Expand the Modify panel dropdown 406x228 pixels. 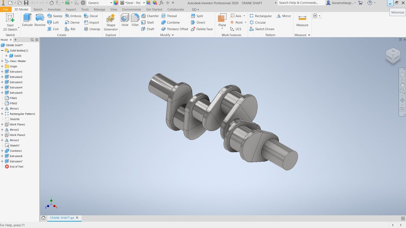click(x=173, y=35)
